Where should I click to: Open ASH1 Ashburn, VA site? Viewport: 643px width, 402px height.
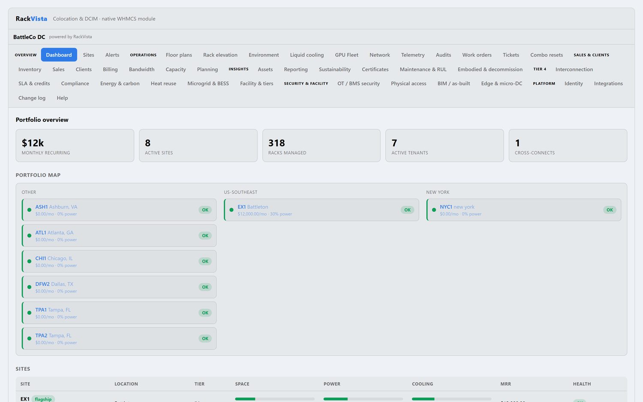pyautogui.click(x=119, y=210)
